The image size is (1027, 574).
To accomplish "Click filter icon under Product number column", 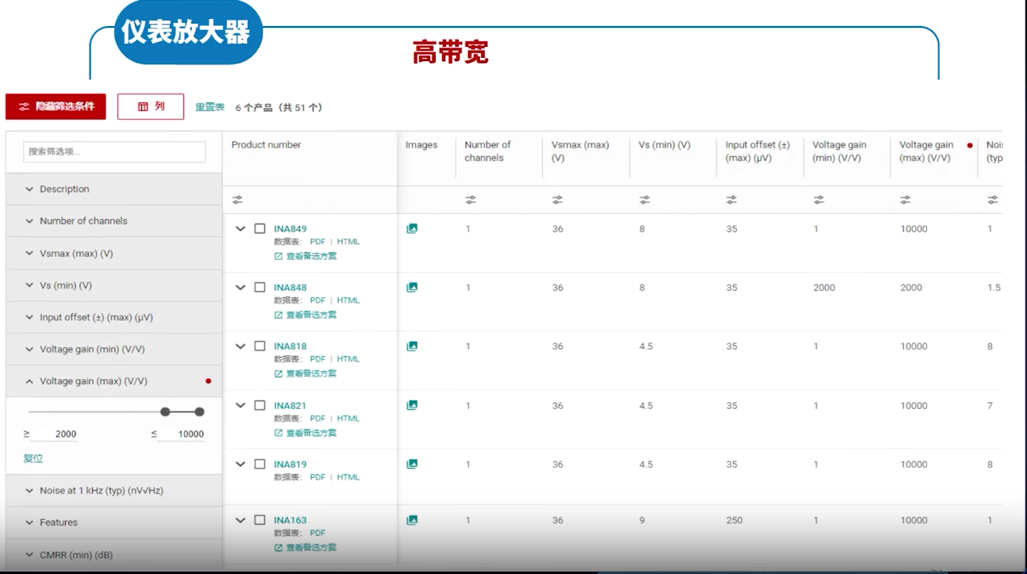I will point(237,200).
